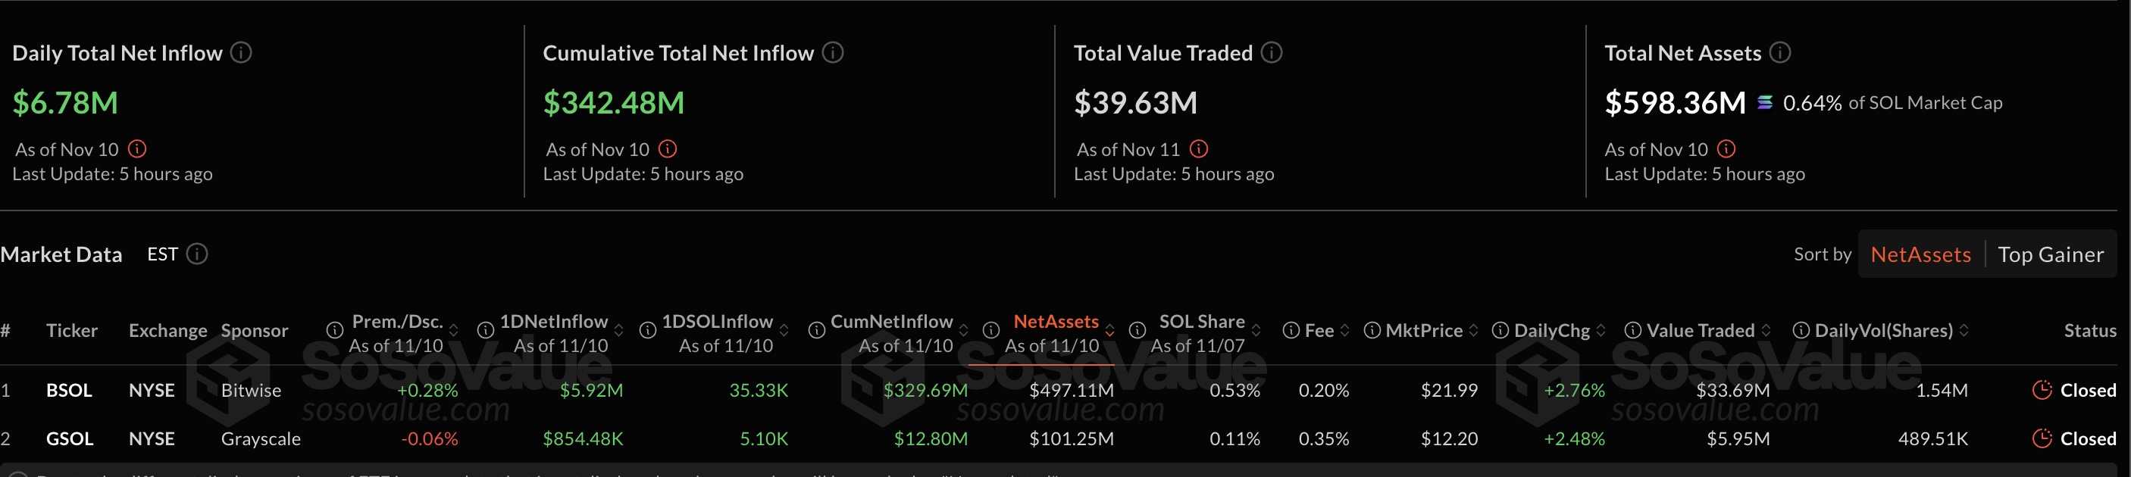Click the Closed clock icon on GSOL row
Image resolution: width=2131 pixels, height=477 pixels.
pyautogui.click(x=2044, y=439)
